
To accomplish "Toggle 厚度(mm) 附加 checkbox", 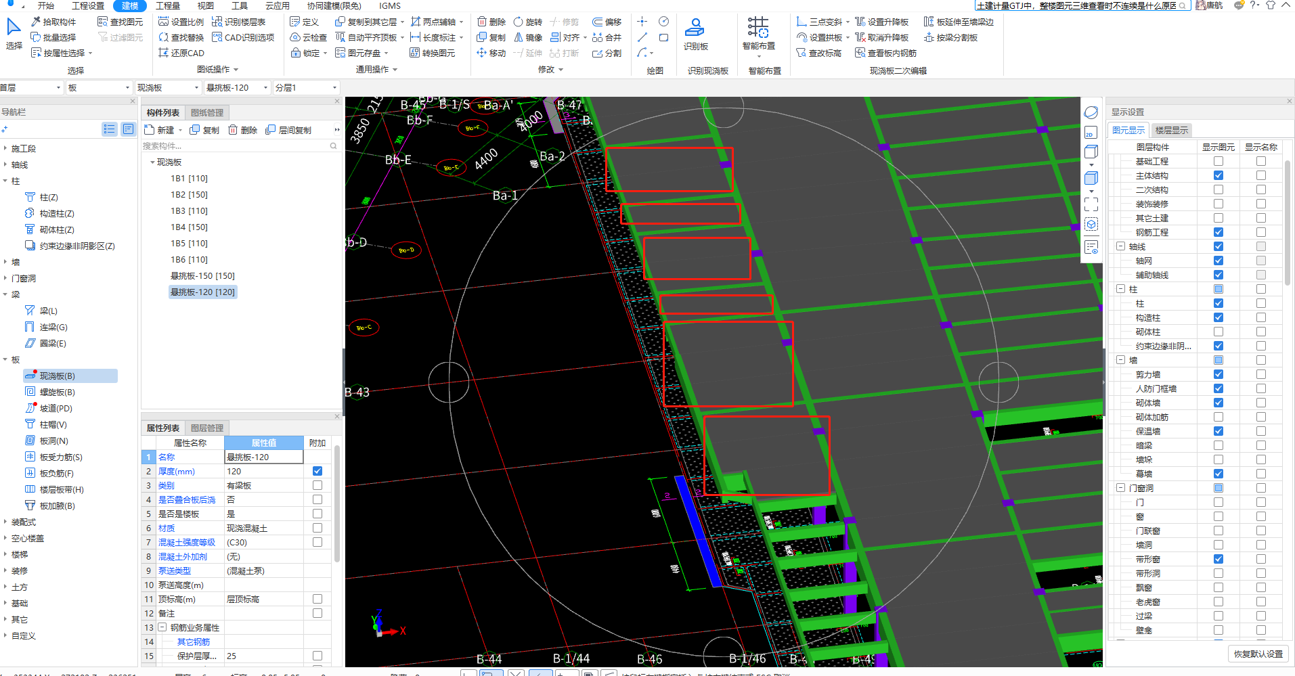I will click(x=317, y=471).
